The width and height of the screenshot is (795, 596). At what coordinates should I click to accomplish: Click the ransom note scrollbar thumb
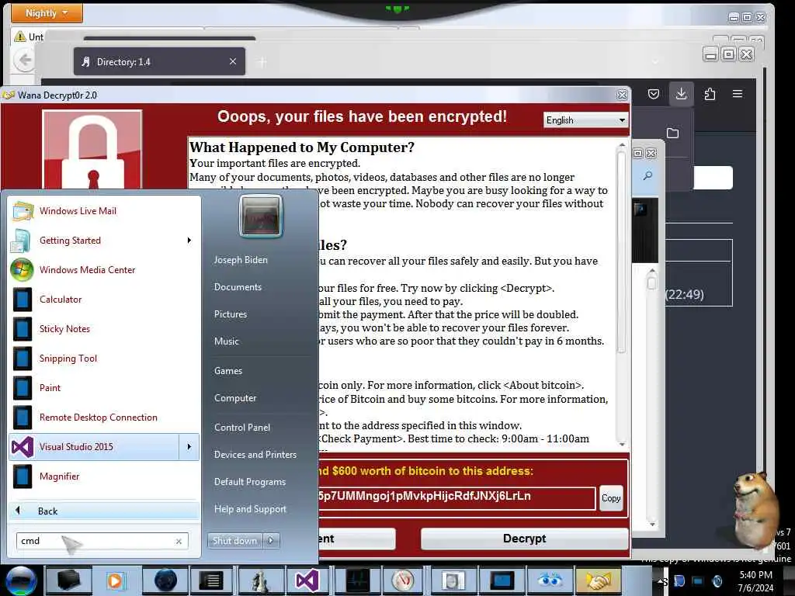tap(622, 251)
